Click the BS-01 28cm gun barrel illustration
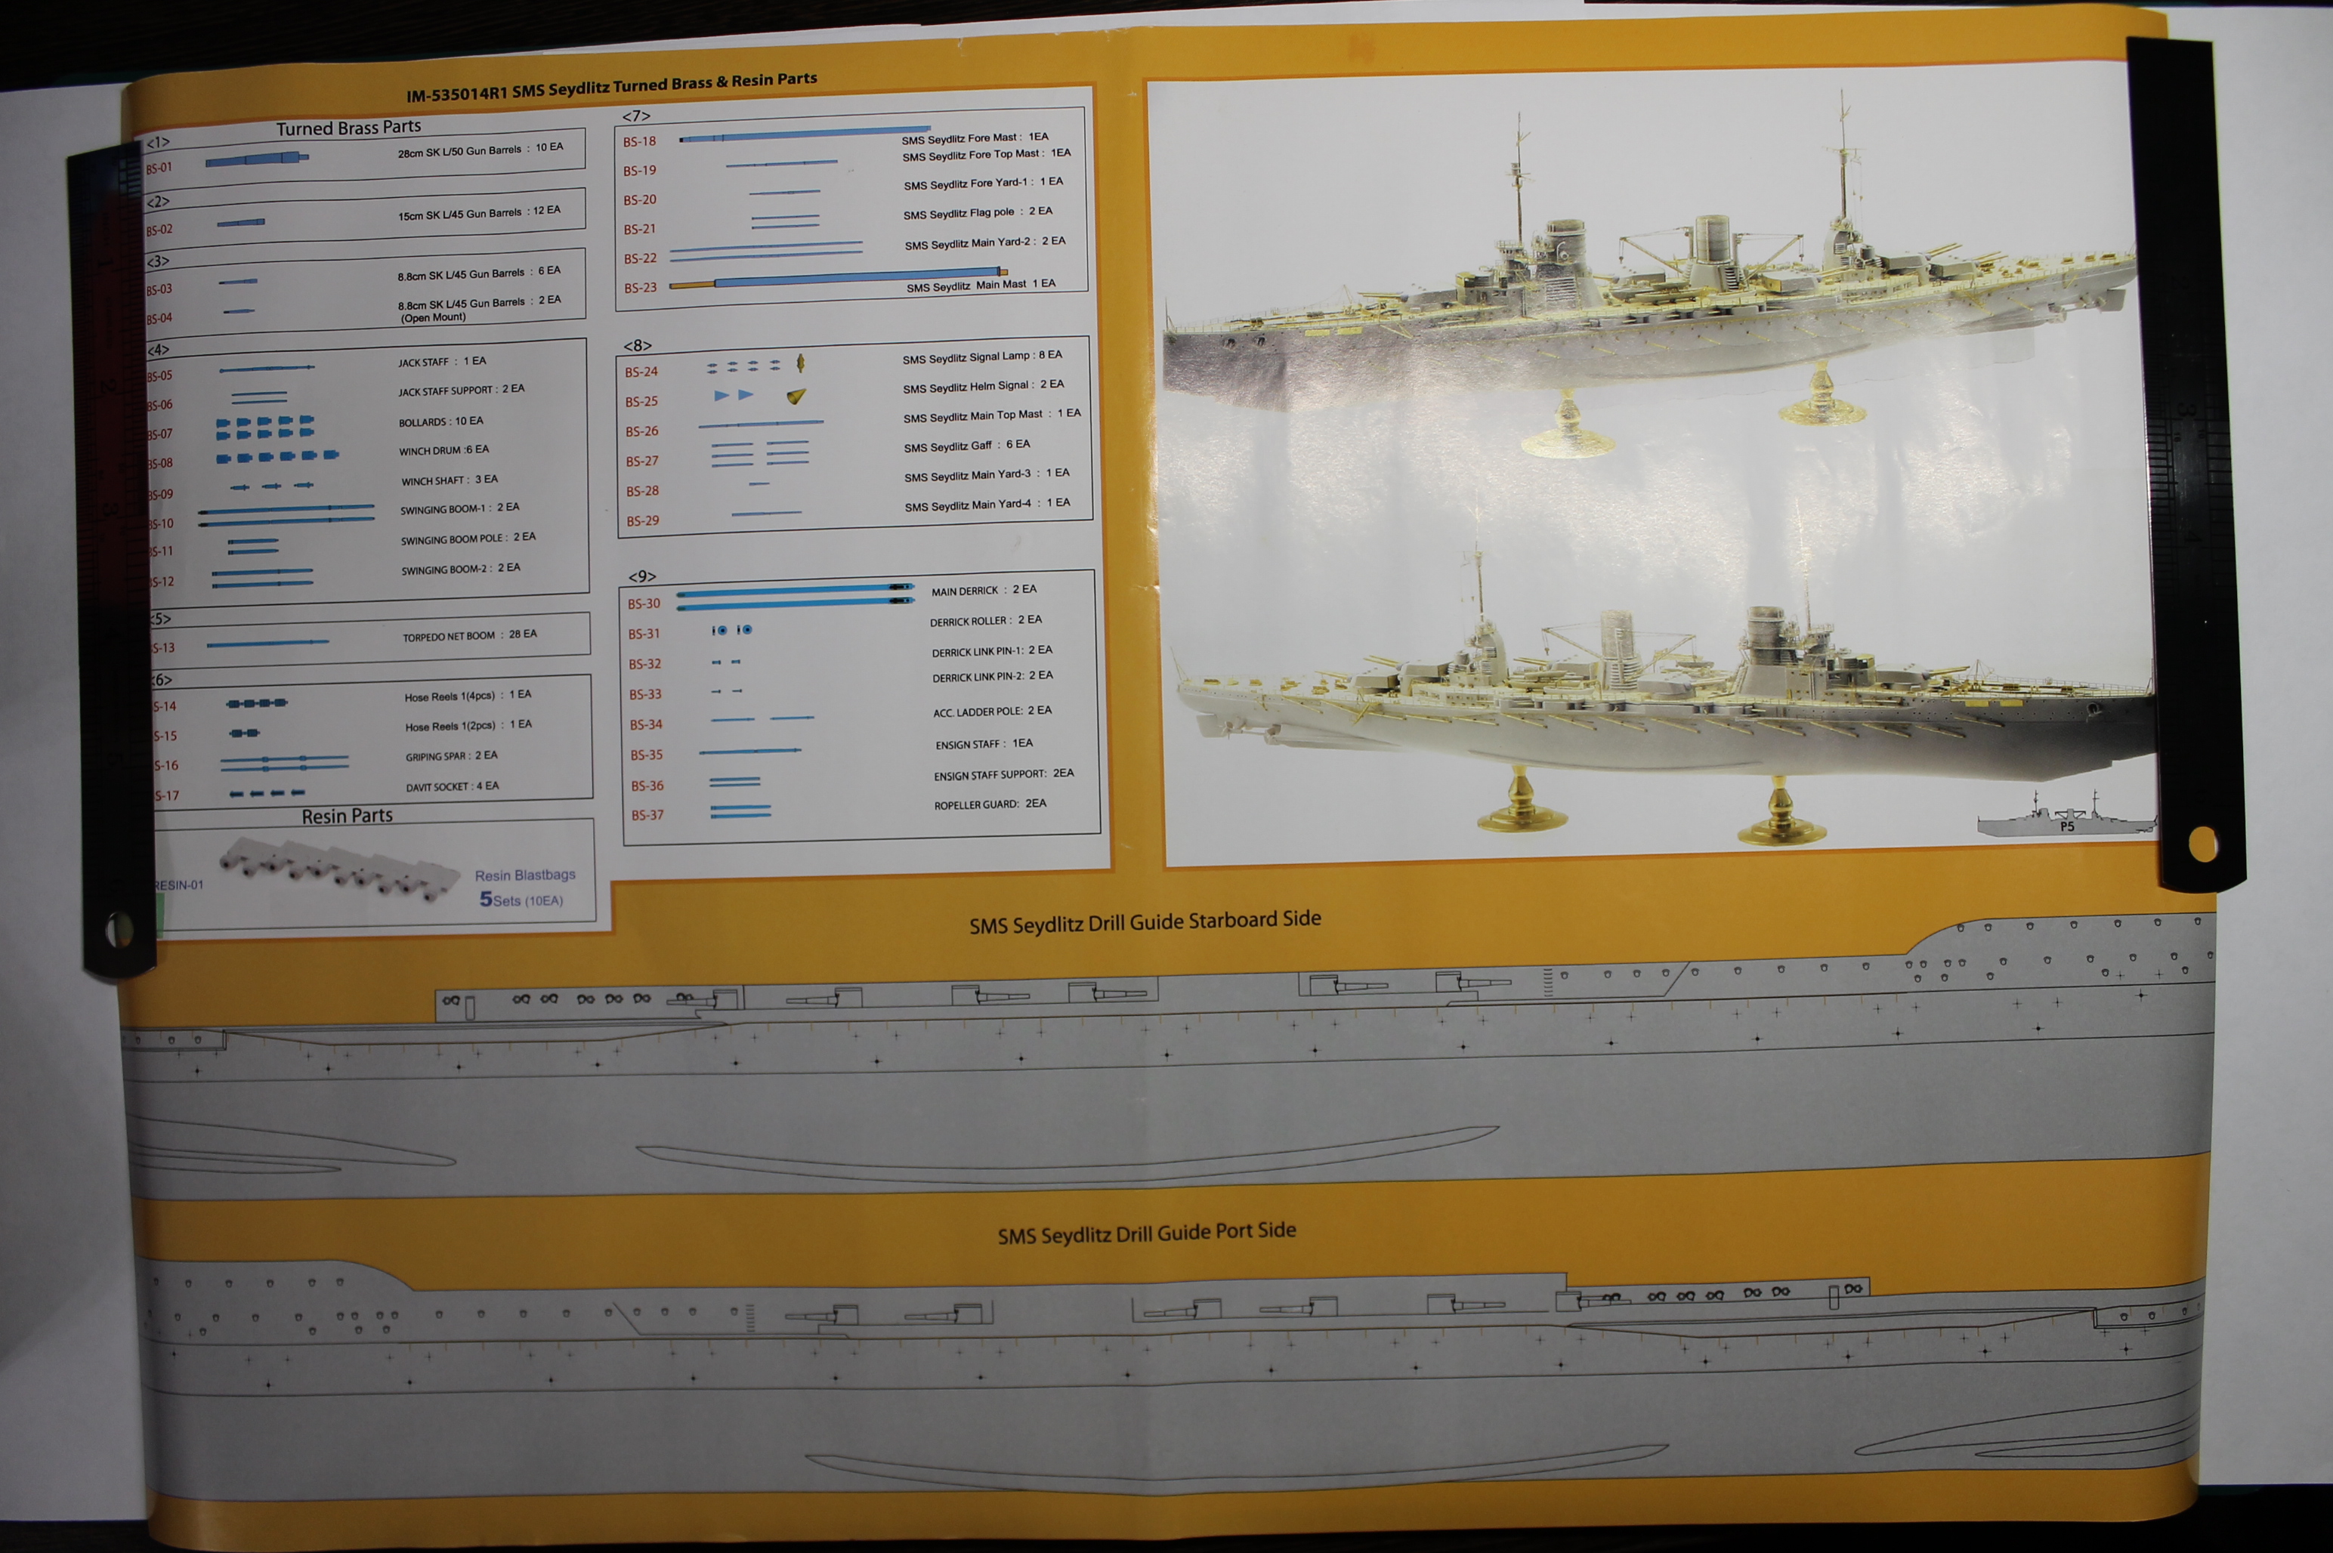2333x1553 pixels. [257, 159]
